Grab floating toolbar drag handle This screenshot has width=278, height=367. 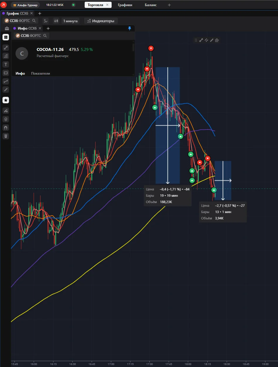click(x=196, y=40)
